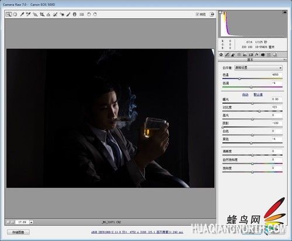Click the 默认值 (Default) link

pos(258,95)
